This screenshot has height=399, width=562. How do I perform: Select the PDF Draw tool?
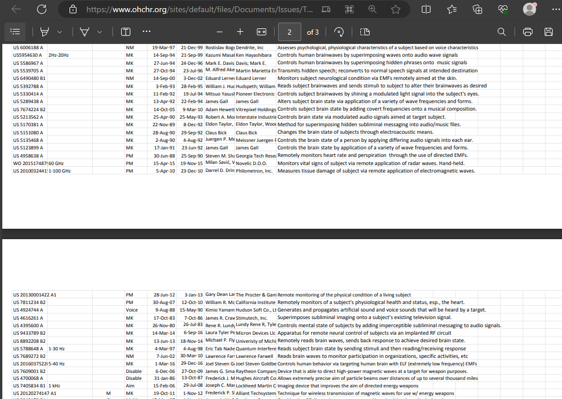click(85, 32)
